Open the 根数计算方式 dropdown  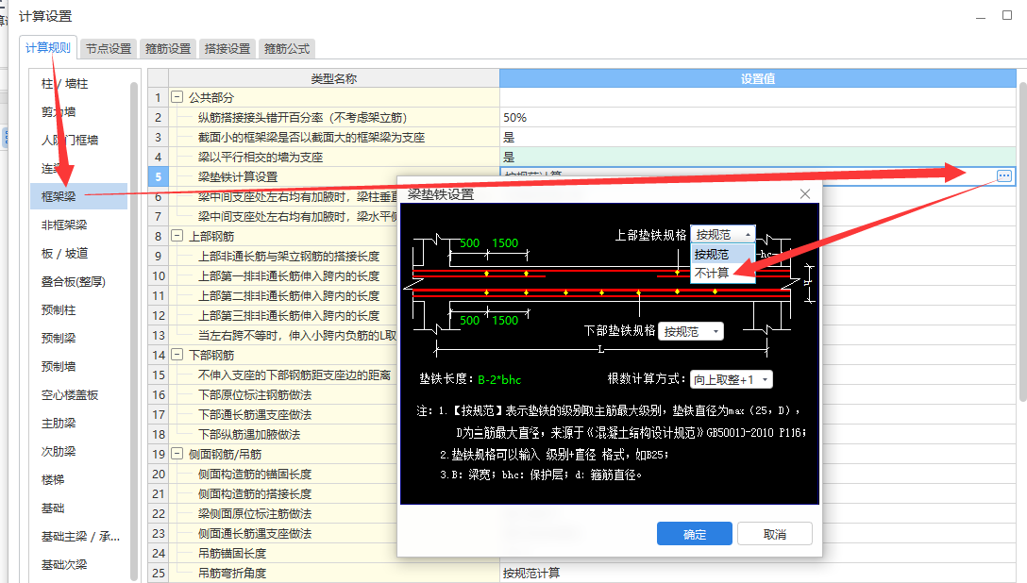click(x=731, y=379)
